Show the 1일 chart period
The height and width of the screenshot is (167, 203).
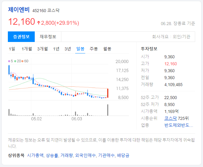click(12, 49)
